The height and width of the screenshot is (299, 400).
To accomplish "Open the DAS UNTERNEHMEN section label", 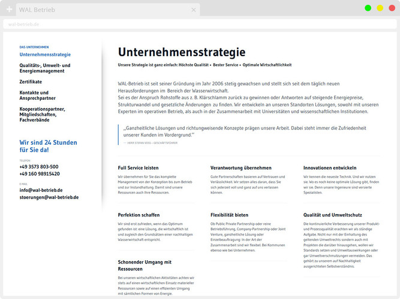I will point(34,47).
